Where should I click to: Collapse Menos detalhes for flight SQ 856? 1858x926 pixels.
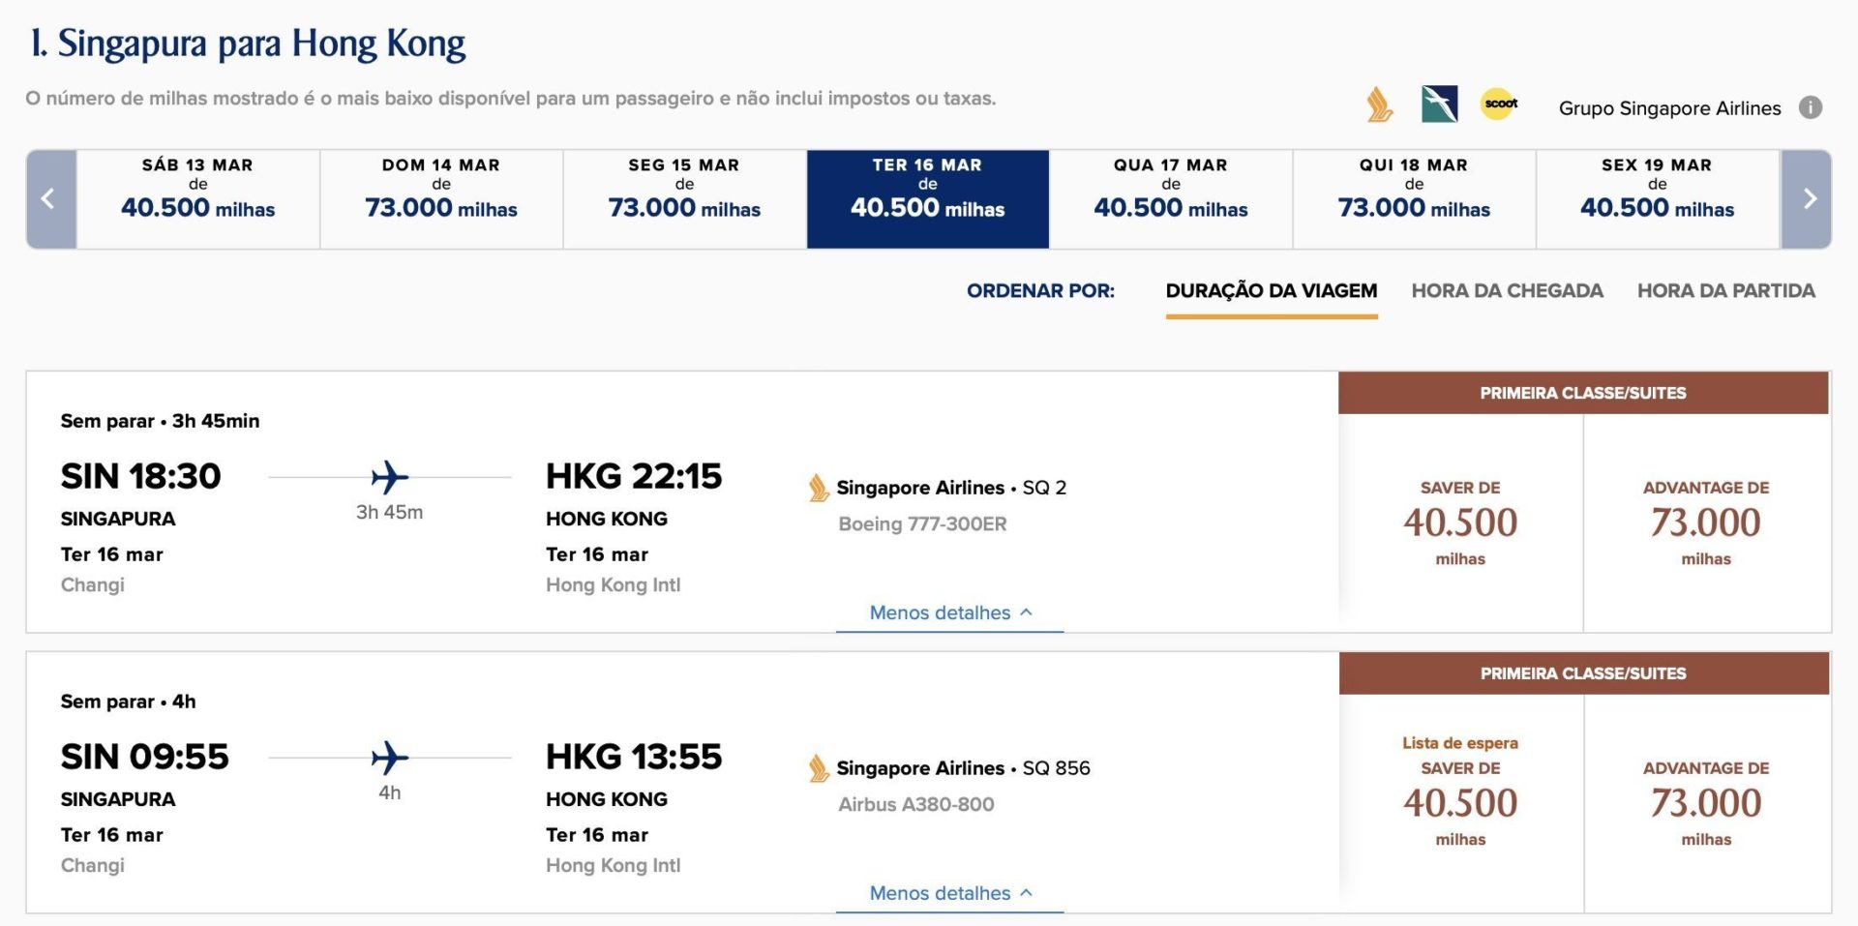pos(950,893)
